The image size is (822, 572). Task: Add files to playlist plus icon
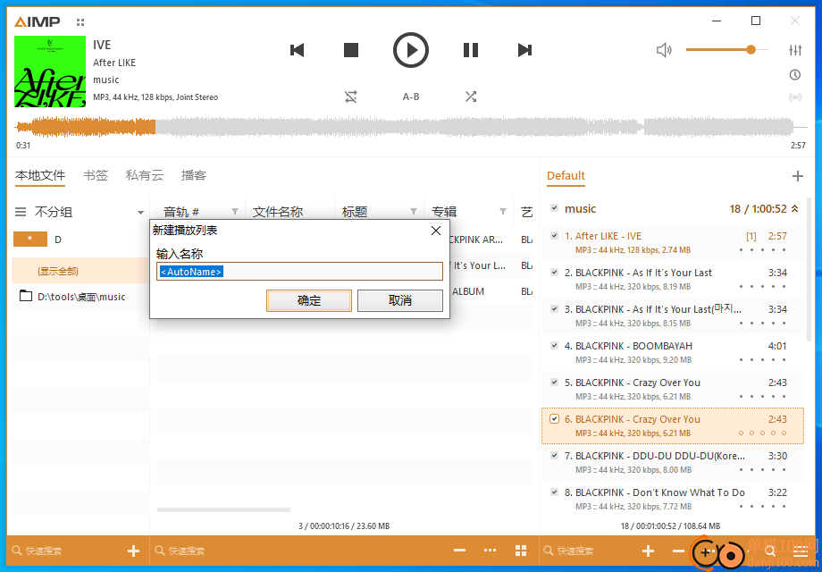pos(649,551)
